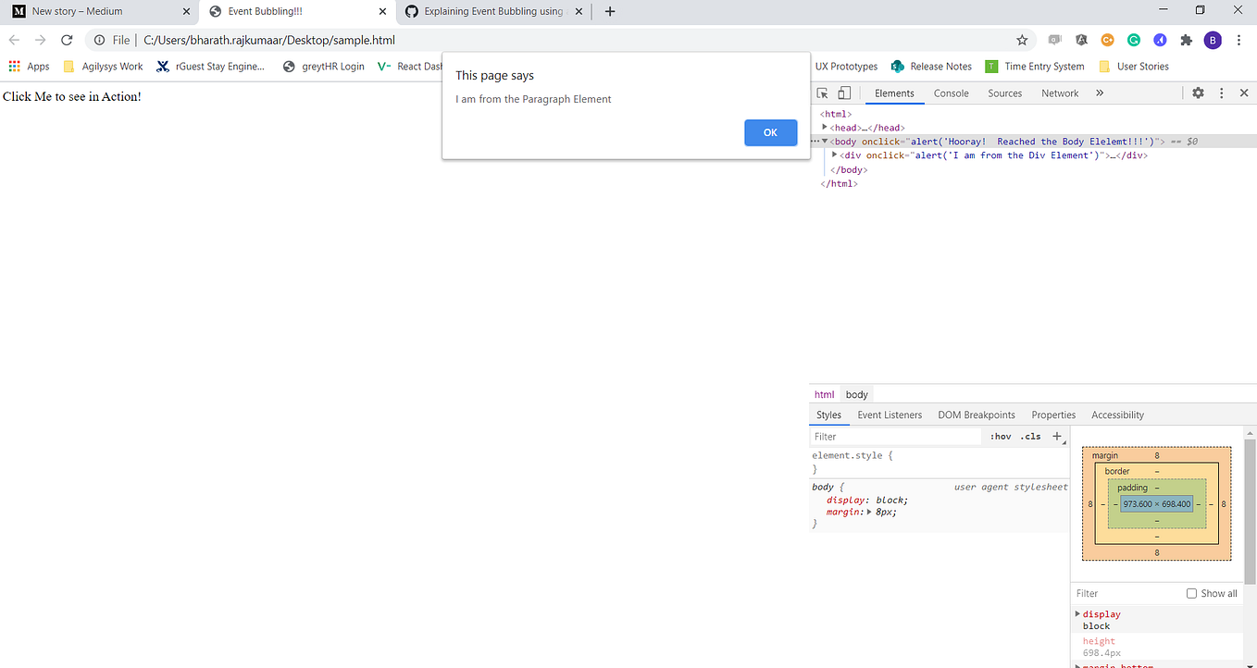Open the greytHR Login bookmark
Screen dimensions: 1257x668
[323, 66]
